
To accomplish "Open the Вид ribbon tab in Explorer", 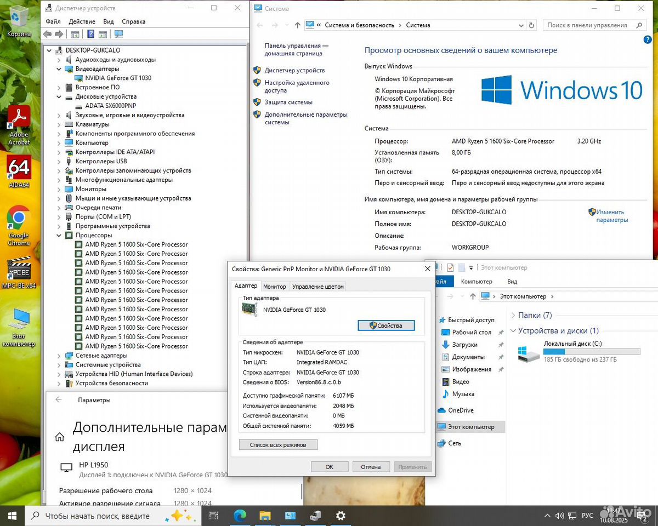I will pos(512,282).
